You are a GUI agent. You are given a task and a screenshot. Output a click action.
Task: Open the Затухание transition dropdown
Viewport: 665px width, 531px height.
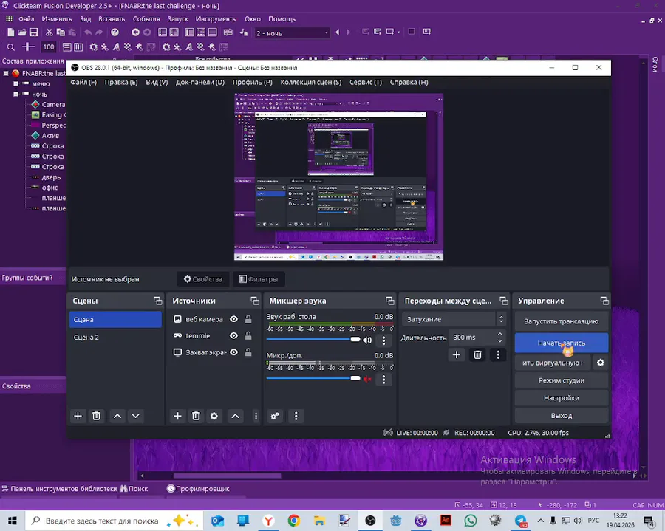(454, 319)
